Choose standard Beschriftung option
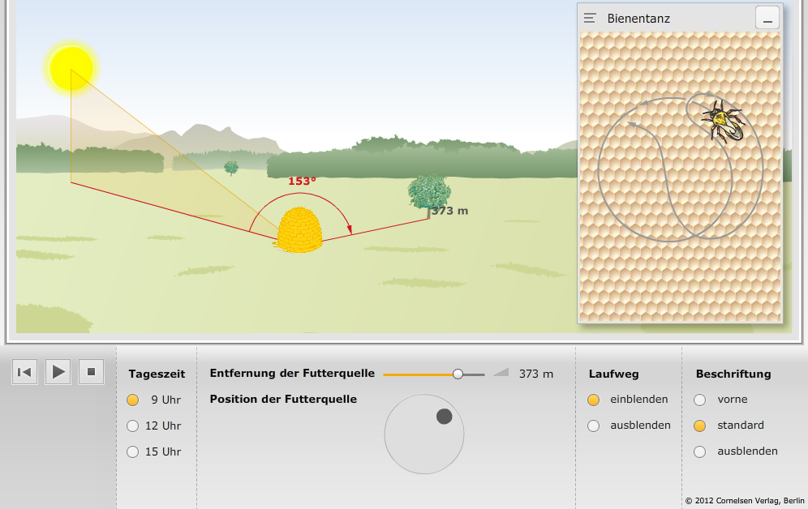The width and height of the screenshot is (808, 509). [x=700, y=426]
